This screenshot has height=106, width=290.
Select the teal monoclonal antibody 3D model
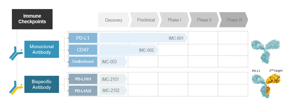(x=266, y=51)
